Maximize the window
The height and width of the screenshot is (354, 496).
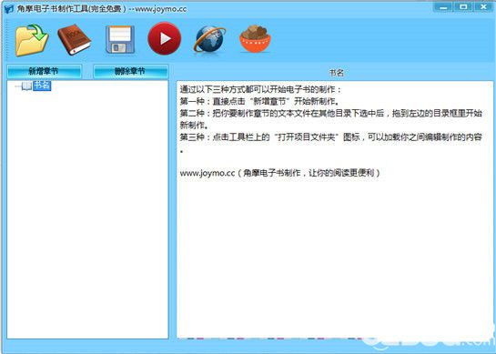point(463,7)
